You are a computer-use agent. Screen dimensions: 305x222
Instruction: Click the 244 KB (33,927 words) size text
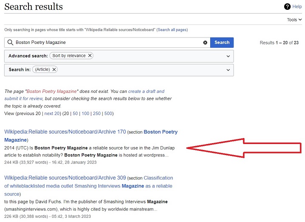click(26, 162)
